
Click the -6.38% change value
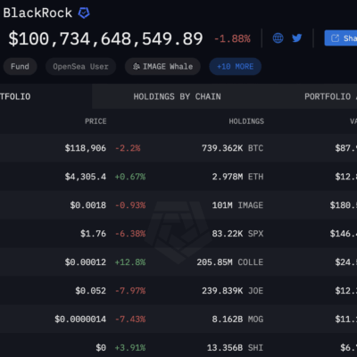pos(130,234)
